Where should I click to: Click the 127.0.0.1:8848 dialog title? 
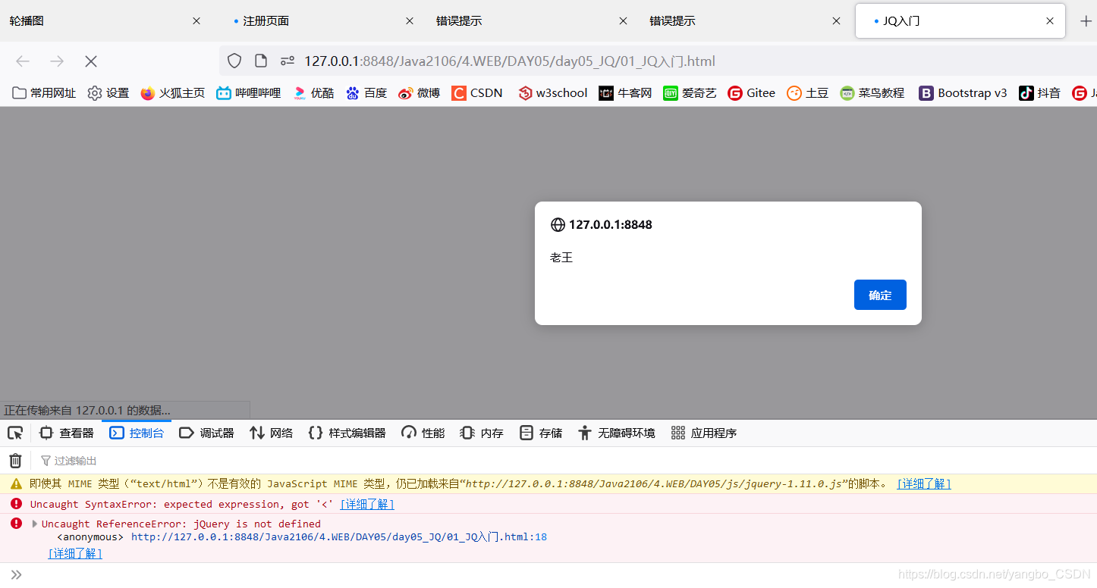tap(610, 224)
